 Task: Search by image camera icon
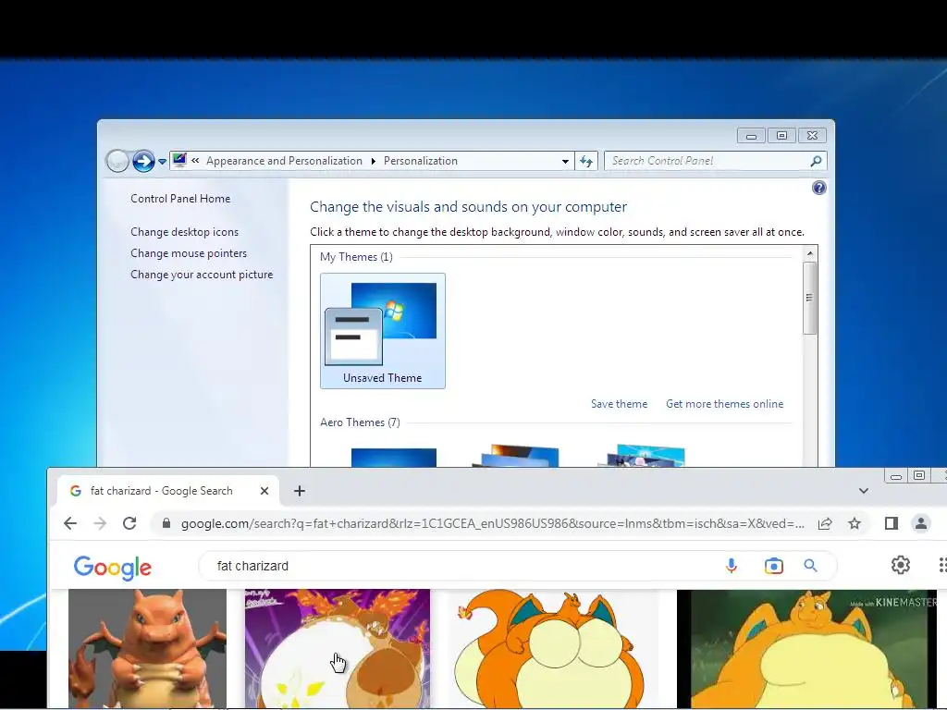774,566
